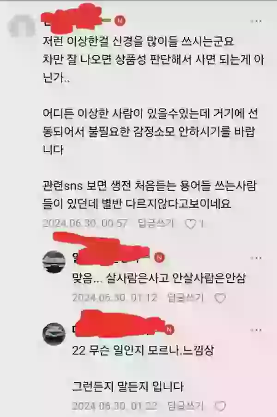Tap the heart on 맞음... 살사람은사고 reply
The image size is (277, 417).
coord(220,298)
